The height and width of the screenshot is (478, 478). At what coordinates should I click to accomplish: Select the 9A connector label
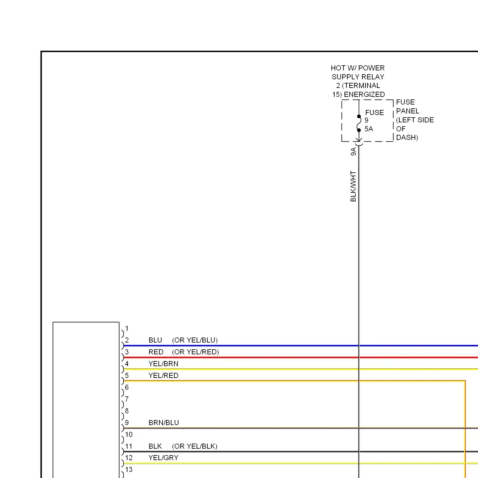[353, 152]
